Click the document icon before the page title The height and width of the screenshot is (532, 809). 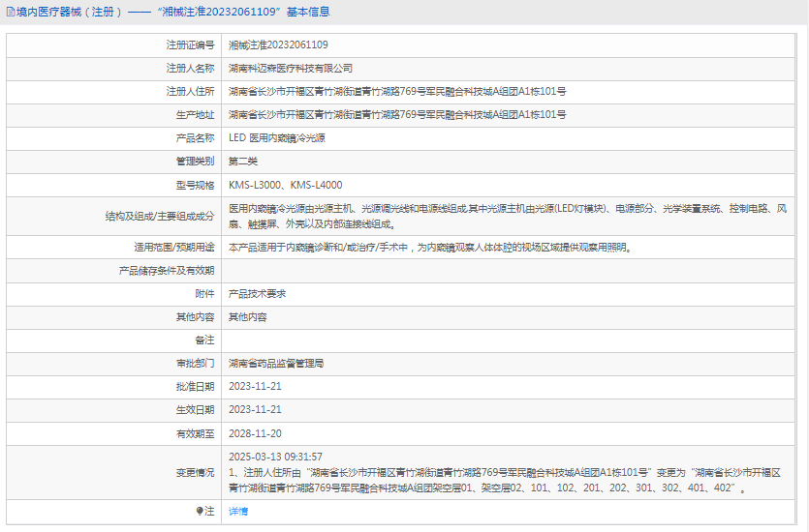pos(10,13)
